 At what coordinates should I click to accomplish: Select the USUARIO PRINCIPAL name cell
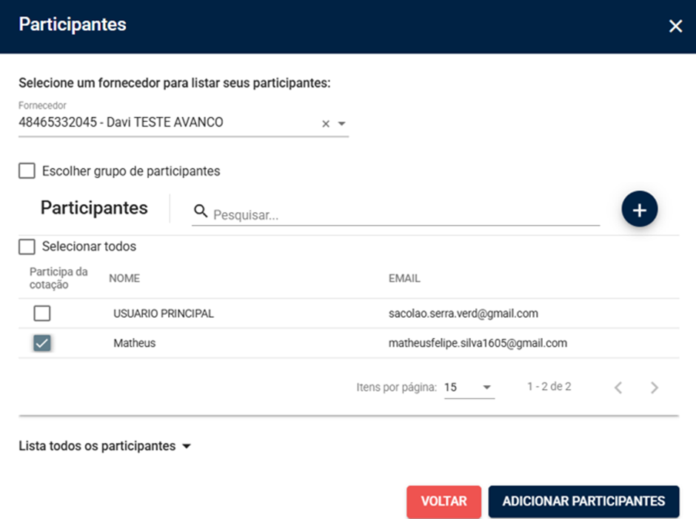click(164, 313)
